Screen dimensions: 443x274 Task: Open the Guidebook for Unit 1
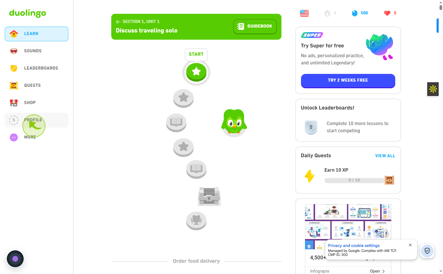tap(255, 26)
